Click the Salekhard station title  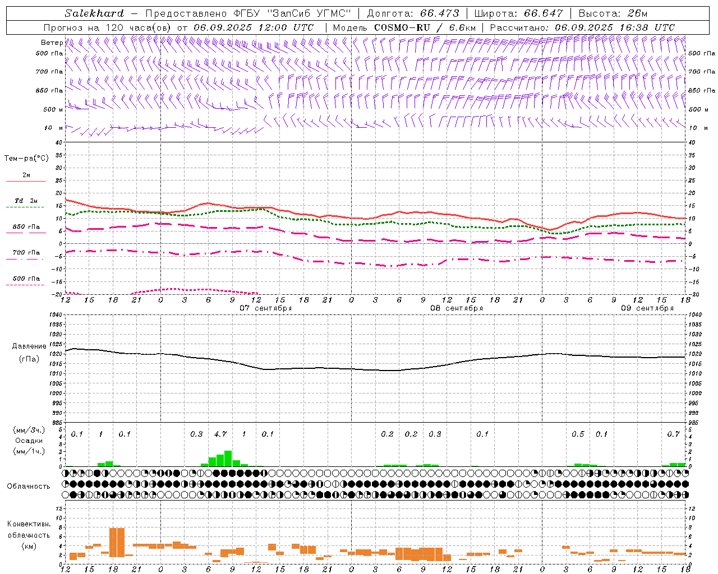[x=94, y=13]
